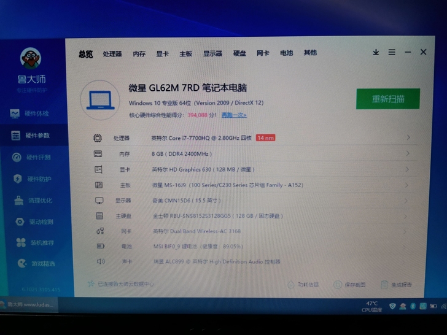Click the laptop computer illustration icon

[x=100, y=100]
